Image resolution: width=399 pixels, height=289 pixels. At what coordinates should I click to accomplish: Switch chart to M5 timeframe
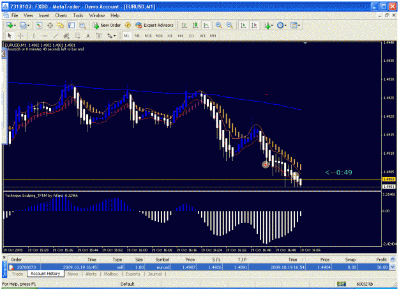(137, 36)
